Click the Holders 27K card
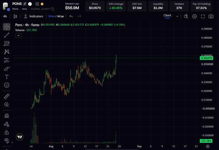The image size is (219, 150). 179,6
